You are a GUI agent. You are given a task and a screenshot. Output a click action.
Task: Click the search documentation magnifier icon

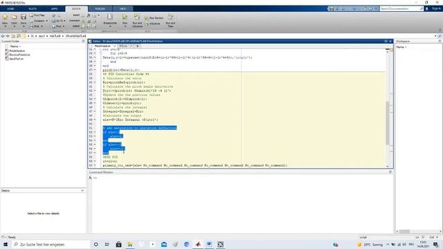(x=422, y=9)
